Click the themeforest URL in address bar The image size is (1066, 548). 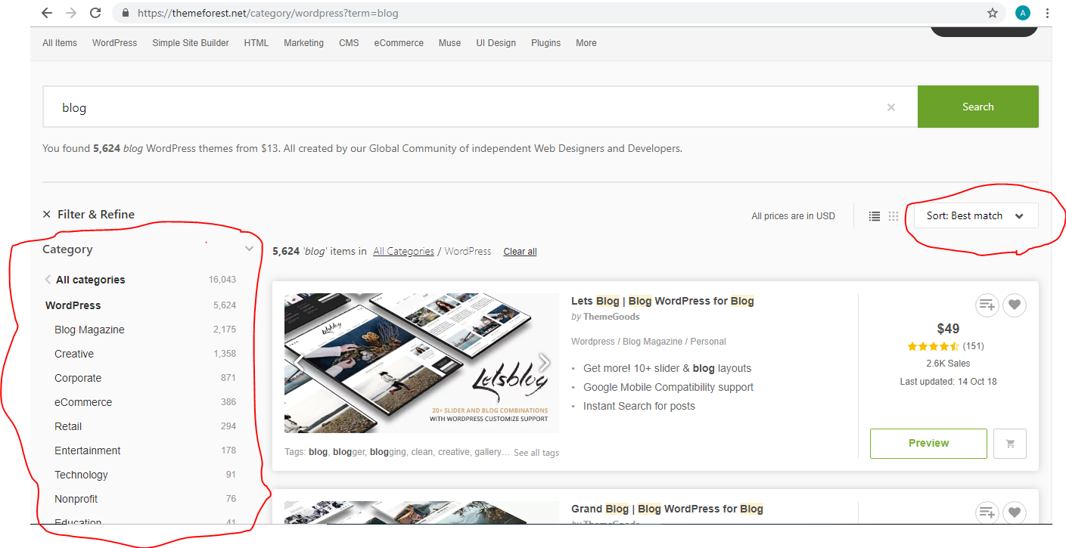pos(268,13)
